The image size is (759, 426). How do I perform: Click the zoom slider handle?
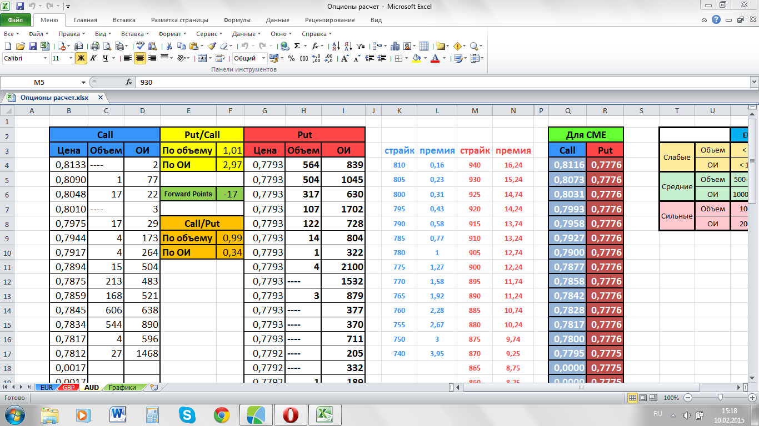click(x=720, y=398)
